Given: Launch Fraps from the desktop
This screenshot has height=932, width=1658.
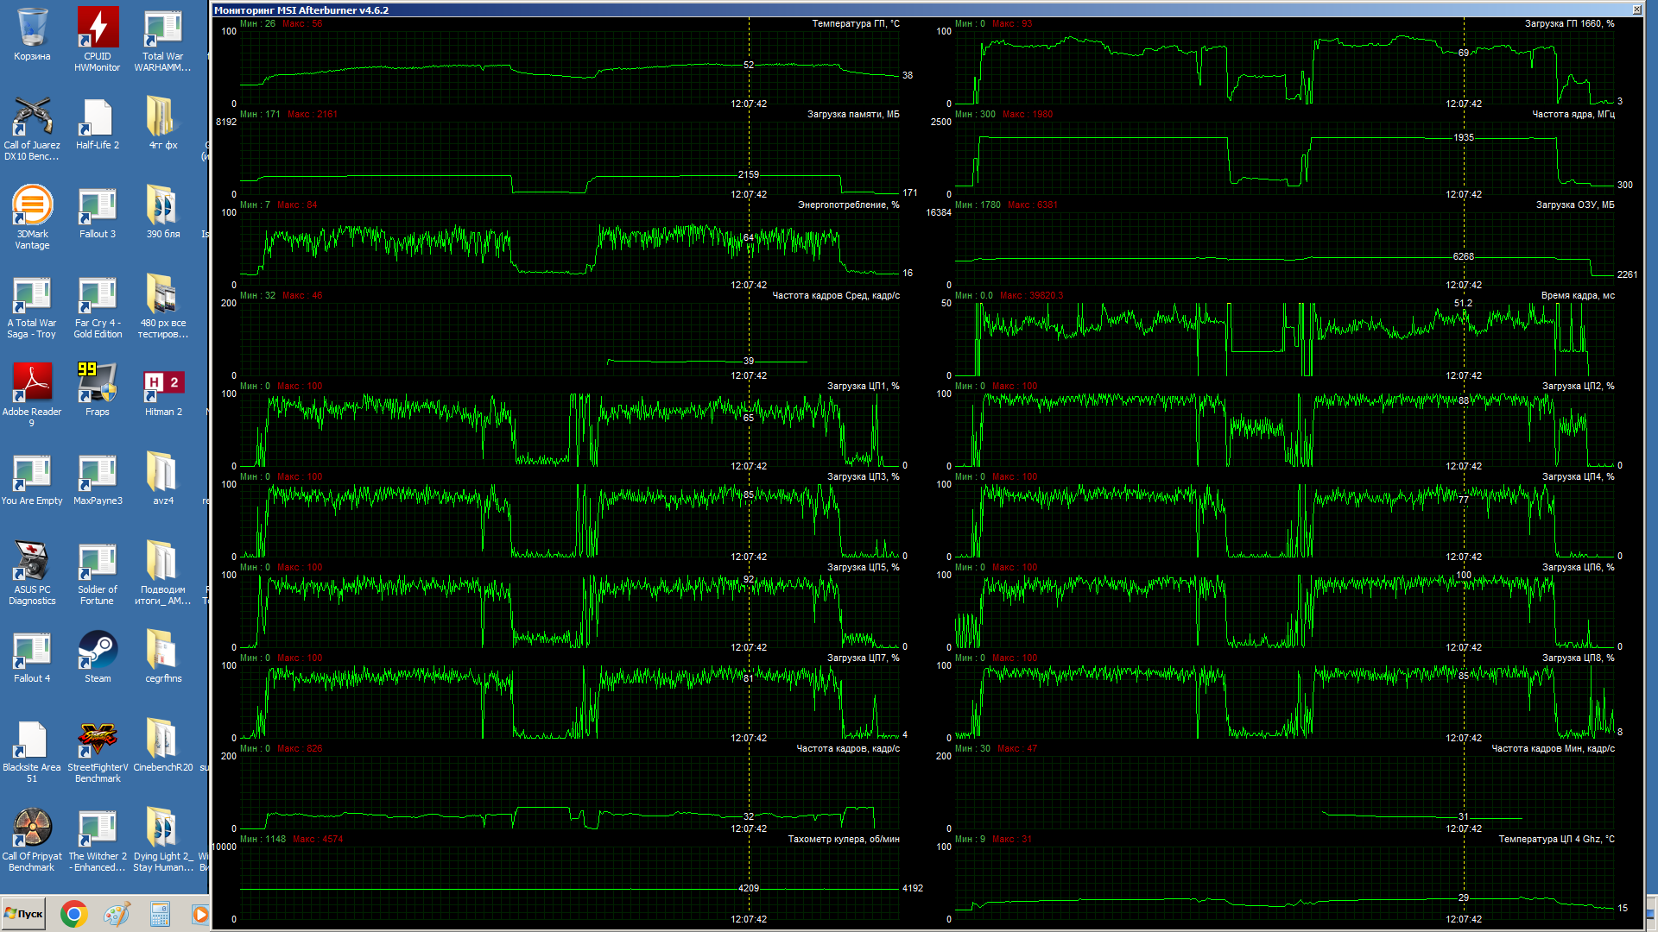Looking at the screenshot, I should coord(98,385).
